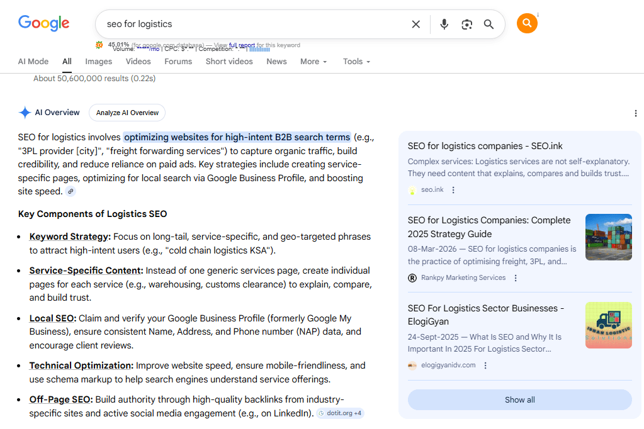644x429 pixels.
Task: Open the Tools dropdown
Action: coord(356,62)
